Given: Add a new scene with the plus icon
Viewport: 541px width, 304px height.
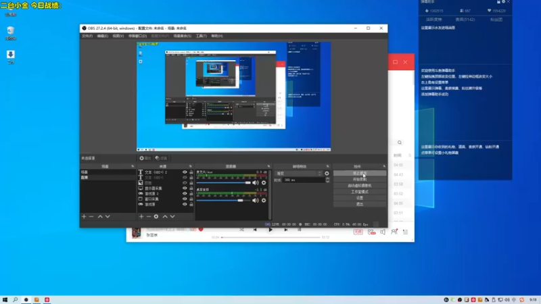Looking at the screenshot, I should tap(84, 216).
